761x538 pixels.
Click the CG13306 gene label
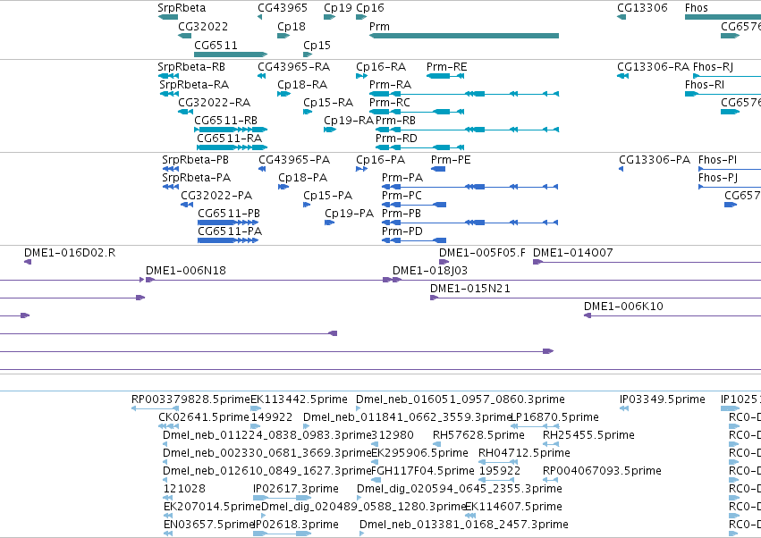[642, 8]
